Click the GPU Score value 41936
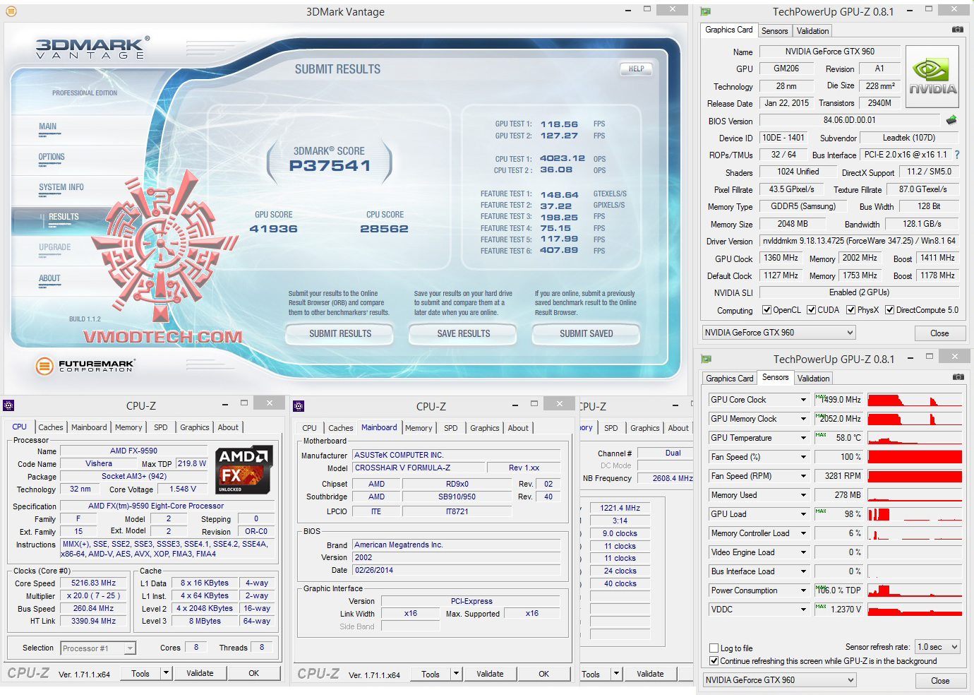The image size is (974, 695). (273, 229)
